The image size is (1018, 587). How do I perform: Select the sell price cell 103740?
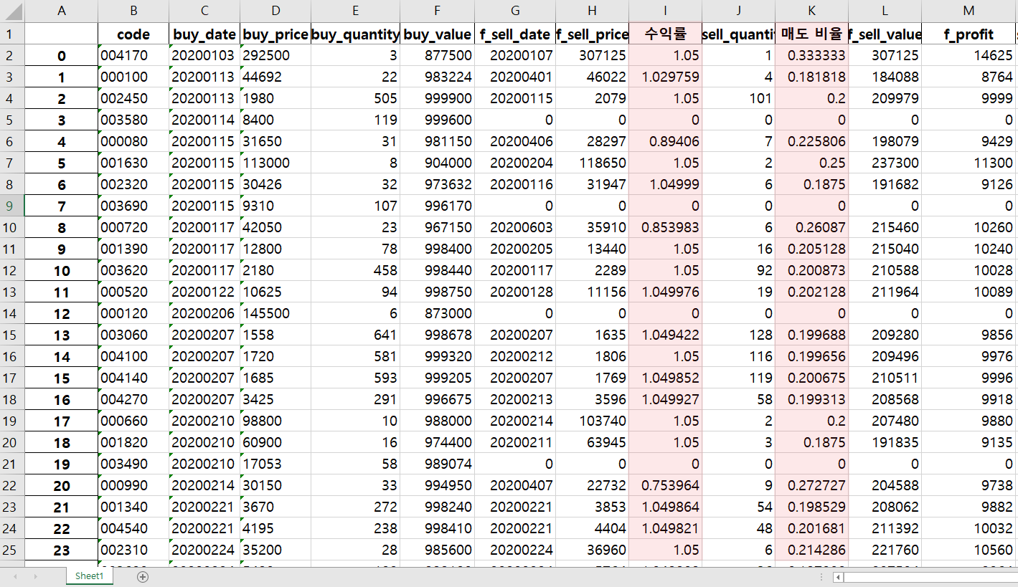pos(592,421)
